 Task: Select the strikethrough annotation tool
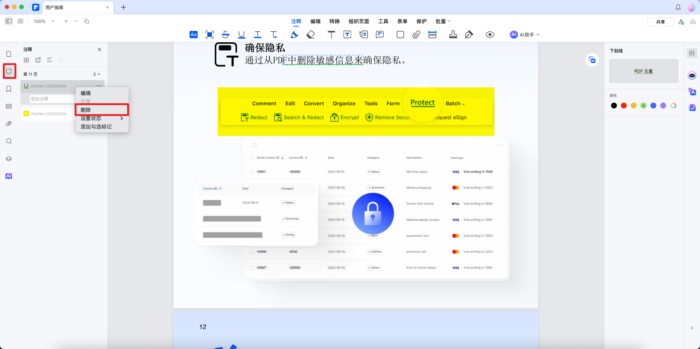click(226, 35)
